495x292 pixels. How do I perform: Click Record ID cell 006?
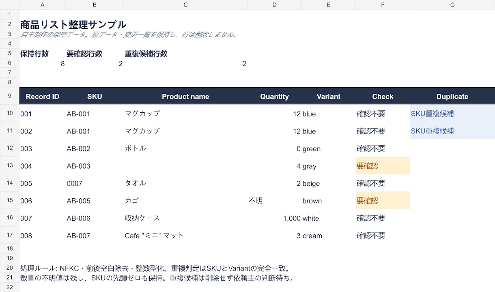pyautogui.click(x=43, y=201)
